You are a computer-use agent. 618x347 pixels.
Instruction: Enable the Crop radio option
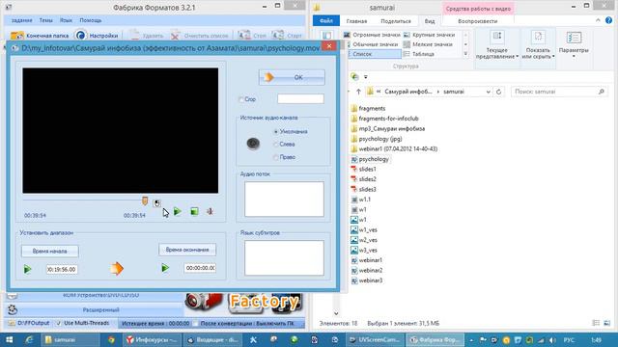click(241, 99)
